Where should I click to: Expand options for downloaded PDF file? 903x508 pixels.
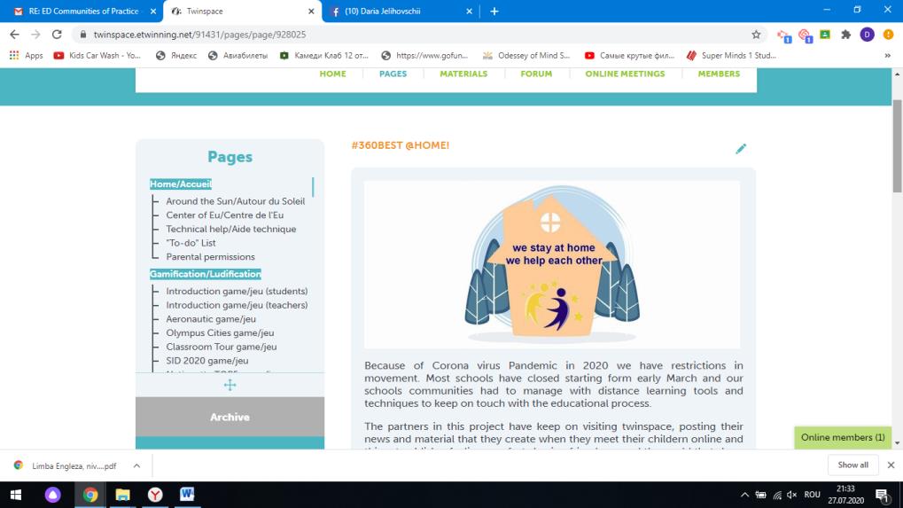pos(136,465)
